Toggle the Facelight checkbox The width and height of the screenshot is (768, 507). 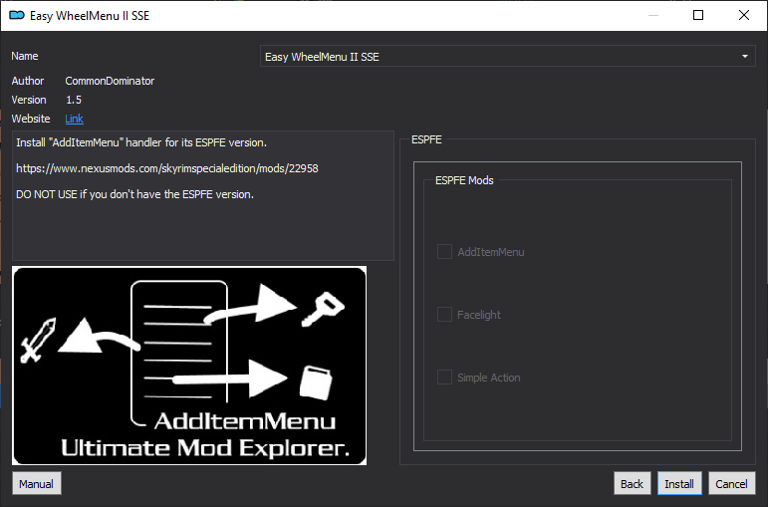[x=444, y=315]
